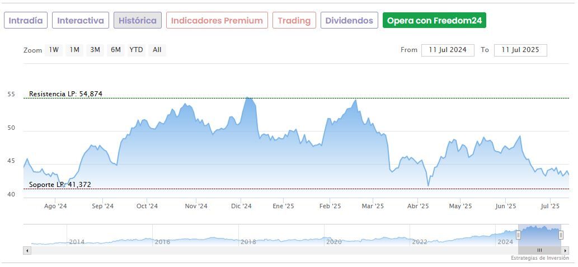Edit the To date field
578x267 pixels.
(520, 50)
